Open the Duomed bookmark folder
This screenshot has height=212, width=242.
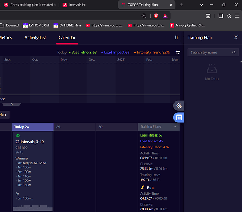pyautogui.click(x=9, y=25)
